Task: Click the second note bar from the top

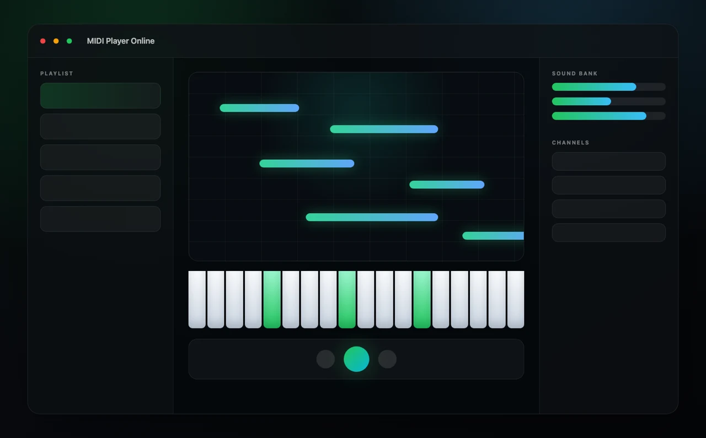Action: [384, 129]
